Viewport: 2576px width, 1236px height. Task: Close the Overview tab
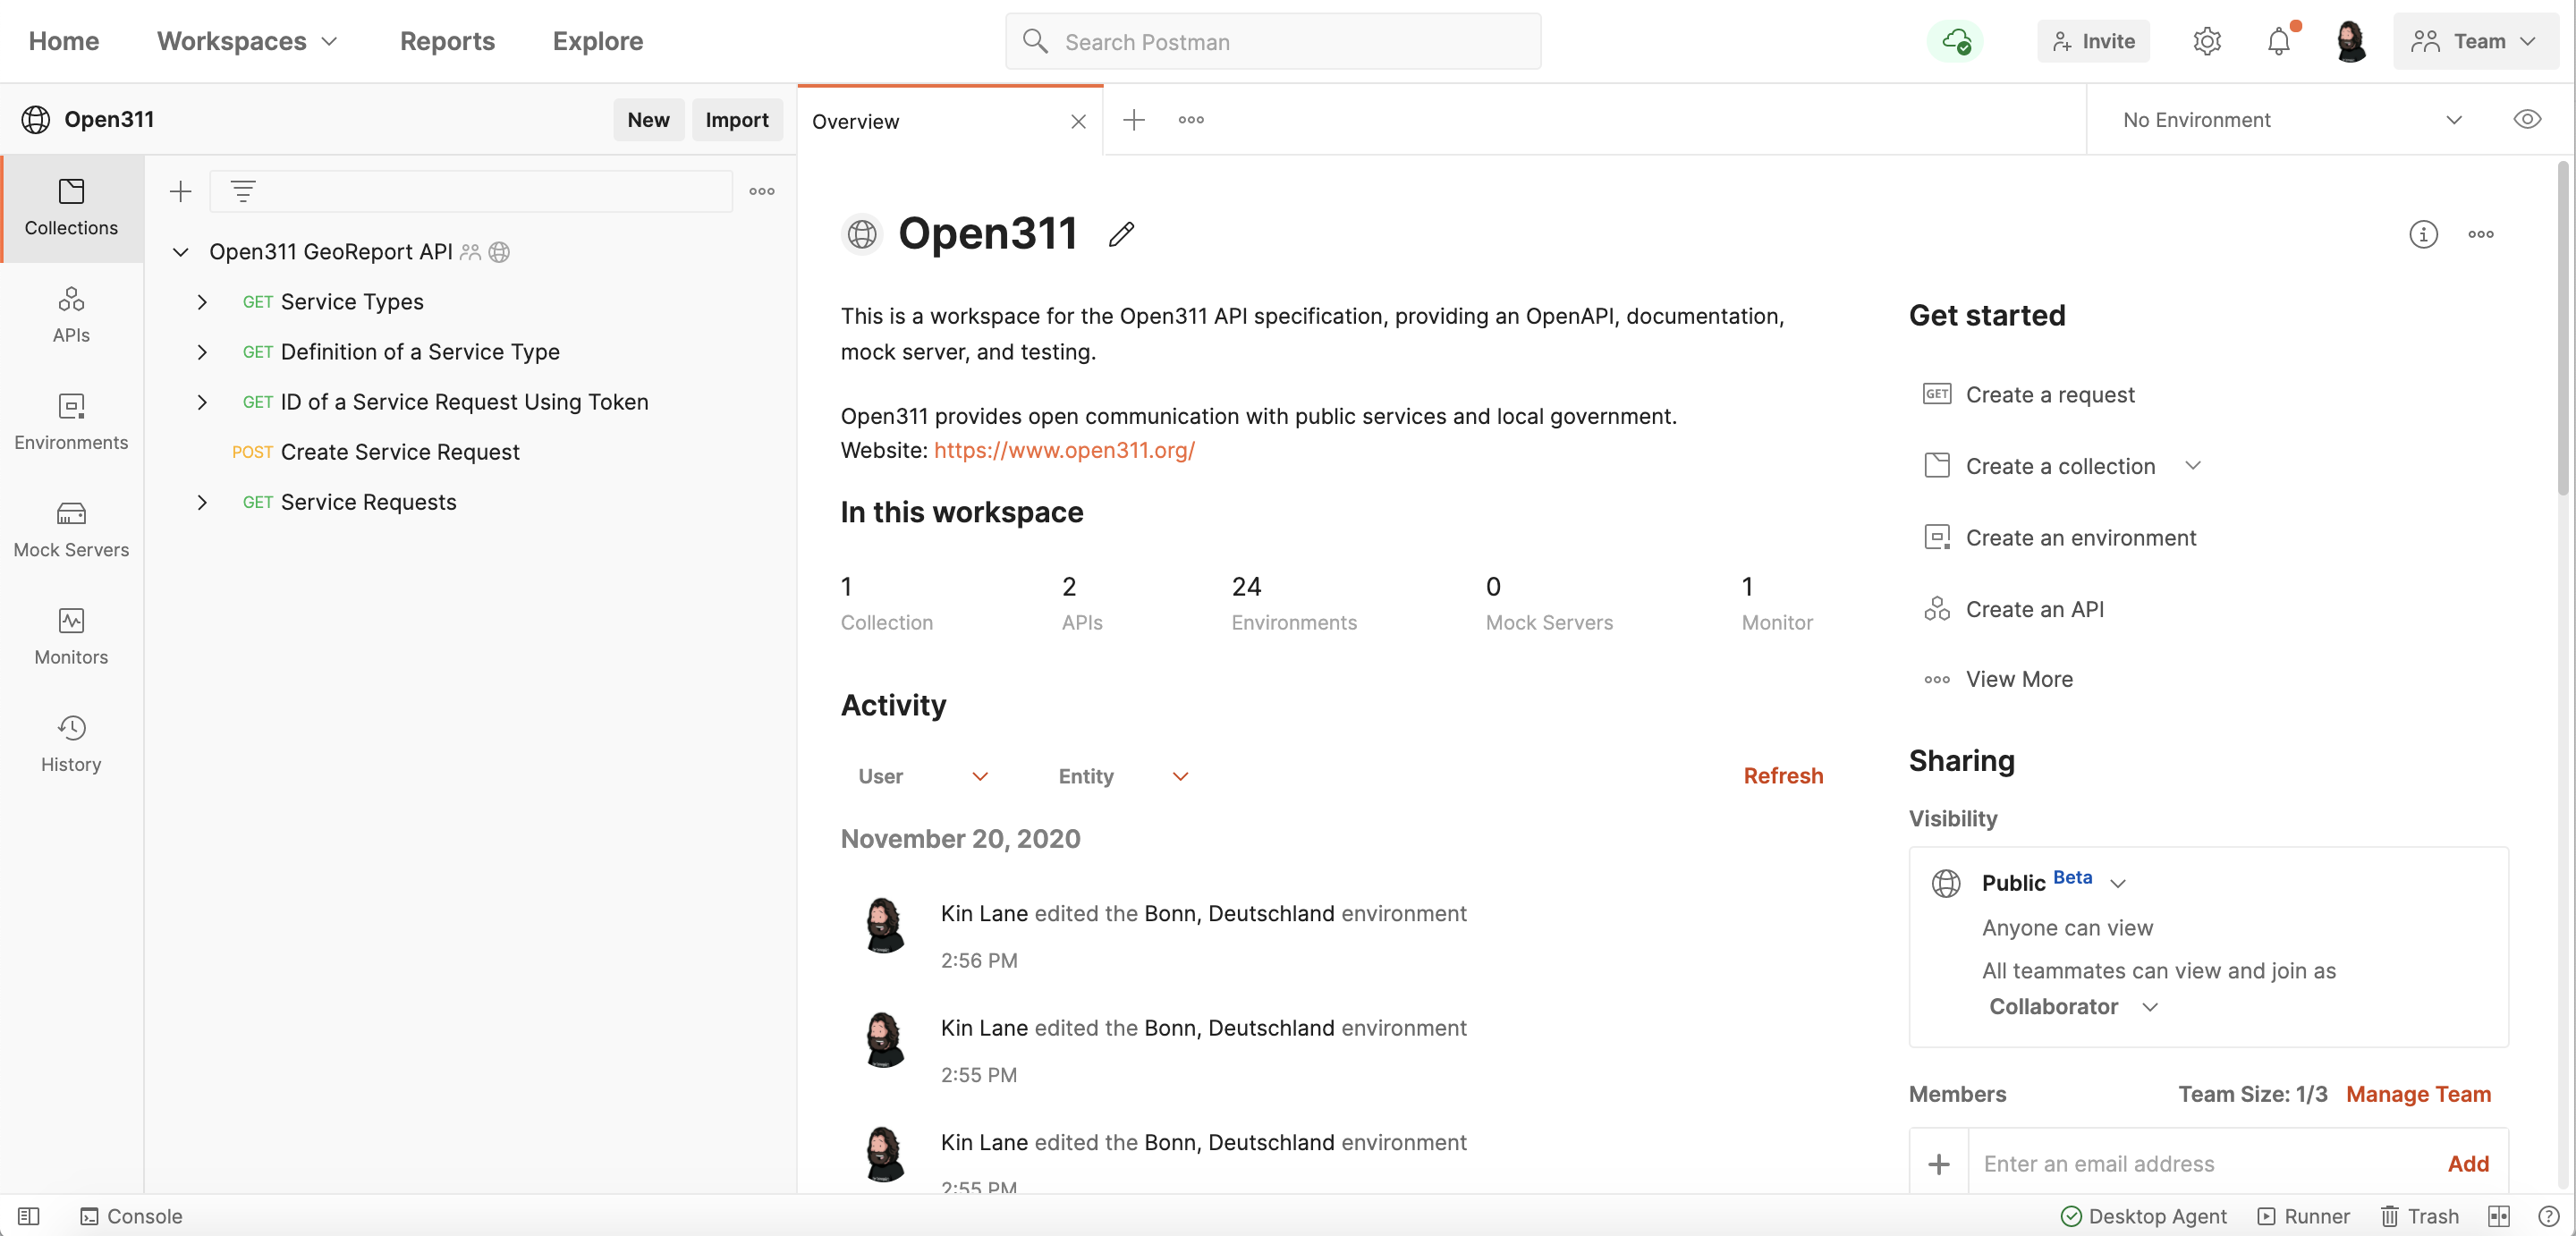click(1078, 121)
